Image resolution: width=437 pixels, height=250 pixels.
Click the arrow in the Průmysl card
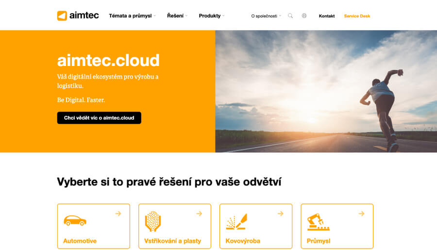click(x=361, y=214)
